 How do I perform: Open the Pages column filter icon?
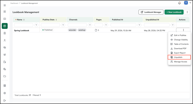click(106, 25)
